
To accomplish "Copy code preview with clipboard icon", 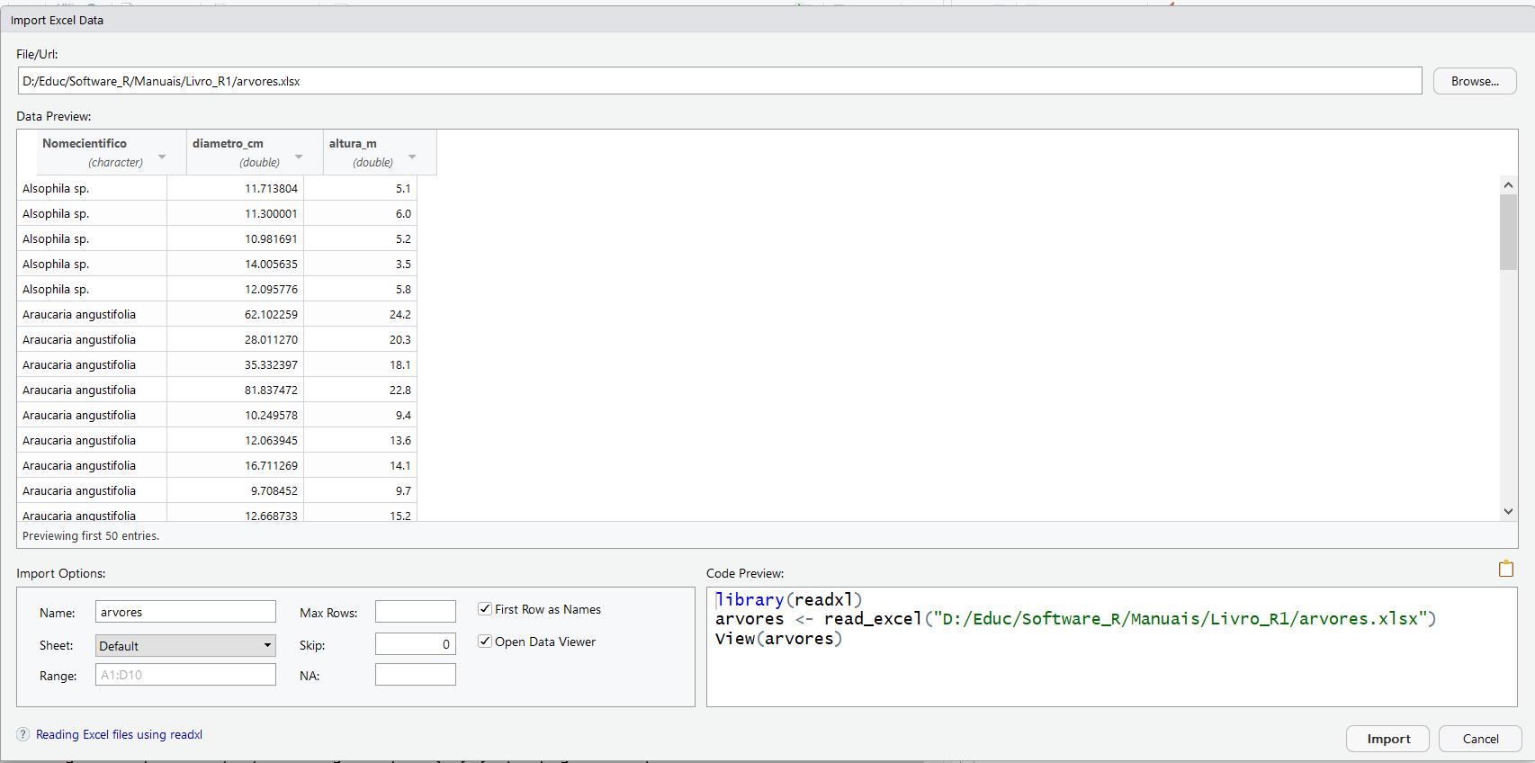I will click(x=1505, y=569).
